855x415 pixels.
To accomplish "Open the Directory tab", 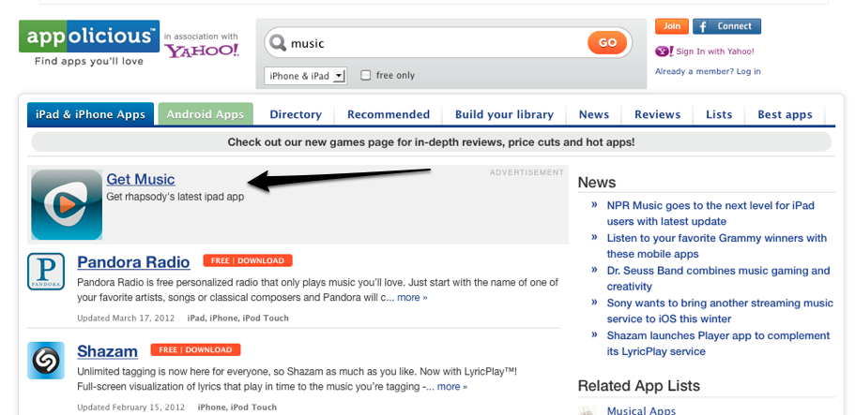I will click(x=296, y=114).
